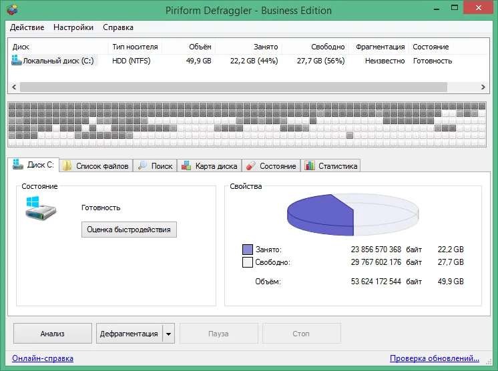Click the Windows drive icon next to Локальный диск (C:)
Image resolution: width=498 pixels, height=371 pixels.
coord(16,60)
